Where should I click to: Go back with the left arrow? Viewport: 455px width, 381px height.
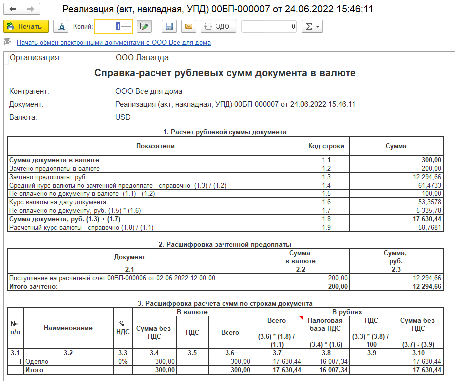pos(13,9)
